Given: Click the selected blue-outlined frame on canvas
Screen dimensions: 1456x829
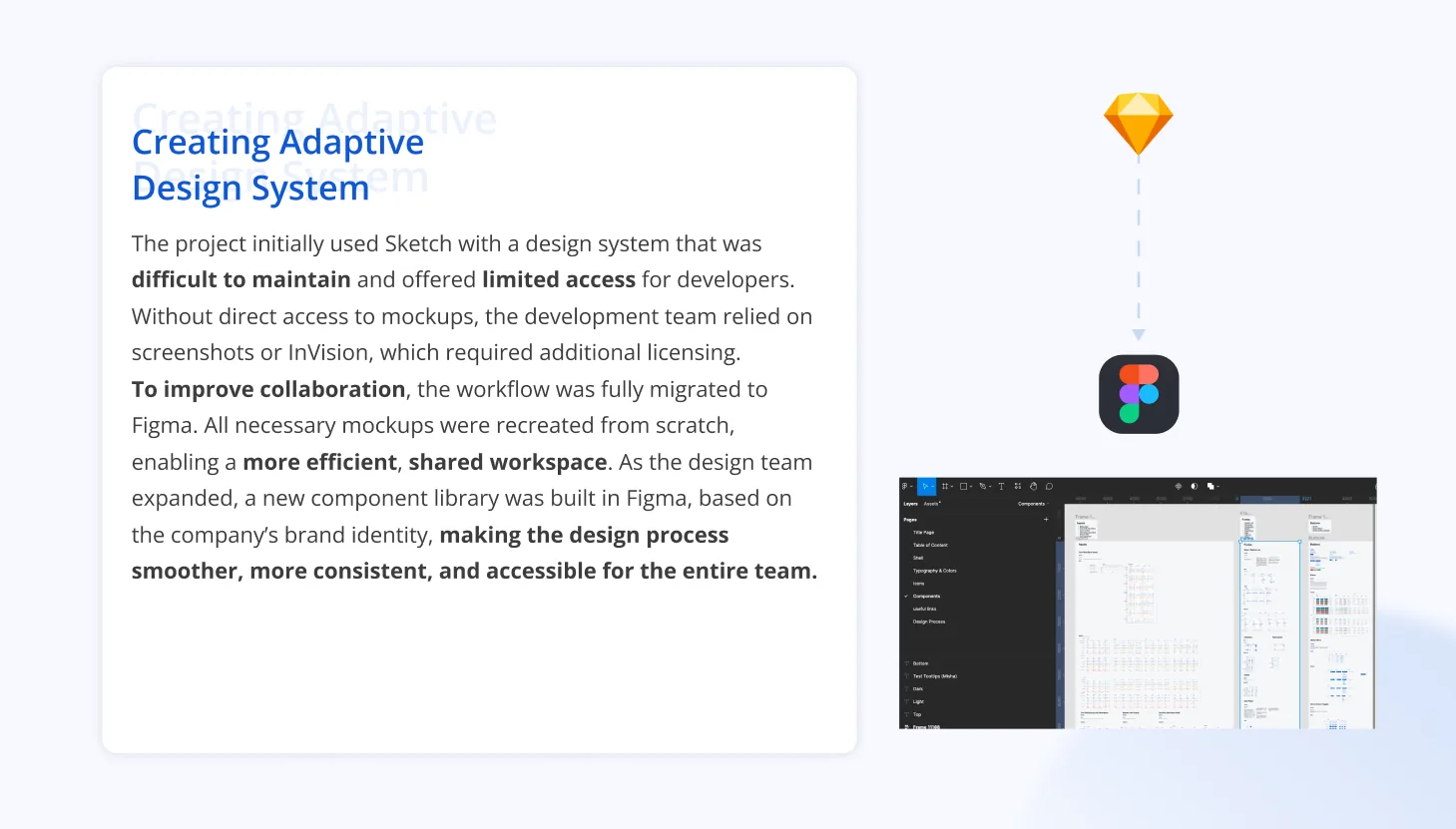Looking at the screenshot, I should point(1270,634).
